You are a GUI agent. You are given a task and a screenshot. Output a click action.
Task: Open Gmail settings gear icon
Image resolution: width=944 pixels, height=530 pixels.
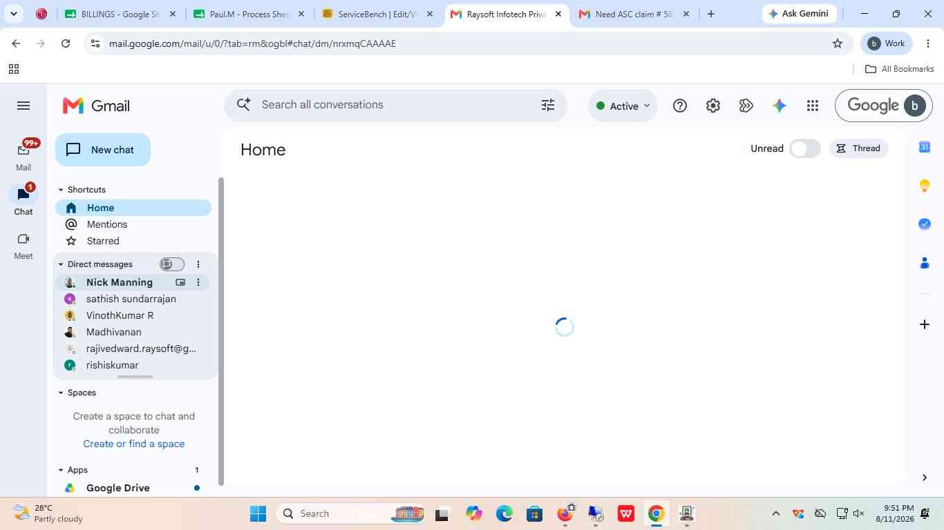tap(713, 106)
